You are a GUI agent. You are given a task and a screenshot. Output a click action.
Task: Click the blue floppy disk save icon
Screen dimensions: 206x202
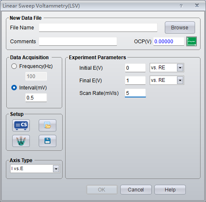48,141
